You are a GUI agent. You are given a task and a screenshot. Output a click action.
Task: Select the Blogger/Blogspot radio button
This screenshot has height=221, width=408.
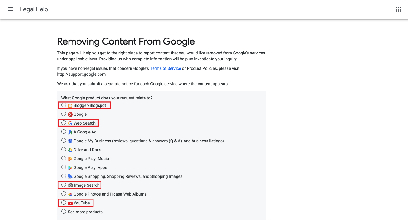coord(63,105)
